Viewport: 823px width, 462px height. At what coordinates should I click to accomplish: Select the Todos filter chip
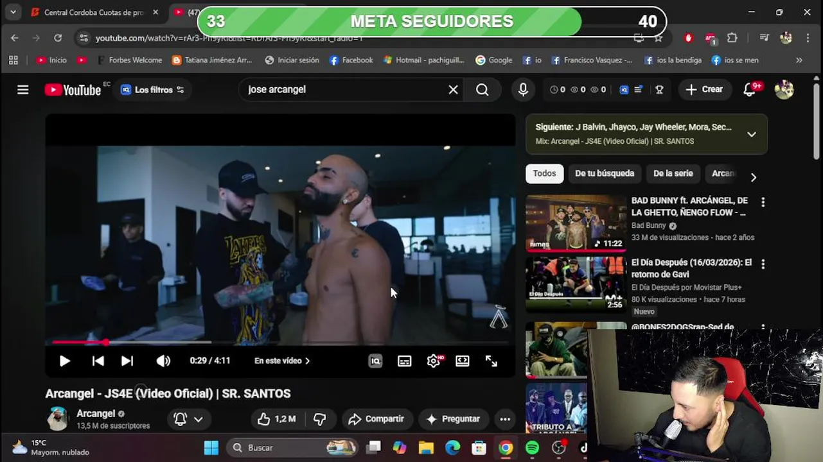(x=544, y=173)
